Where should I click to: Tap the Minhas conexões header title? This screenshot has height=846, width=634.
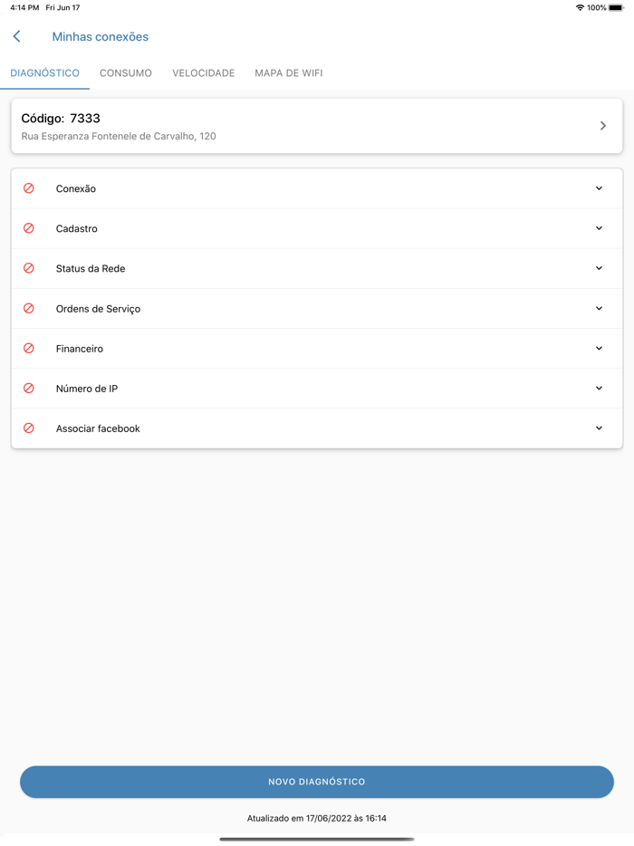coord(101,37)
